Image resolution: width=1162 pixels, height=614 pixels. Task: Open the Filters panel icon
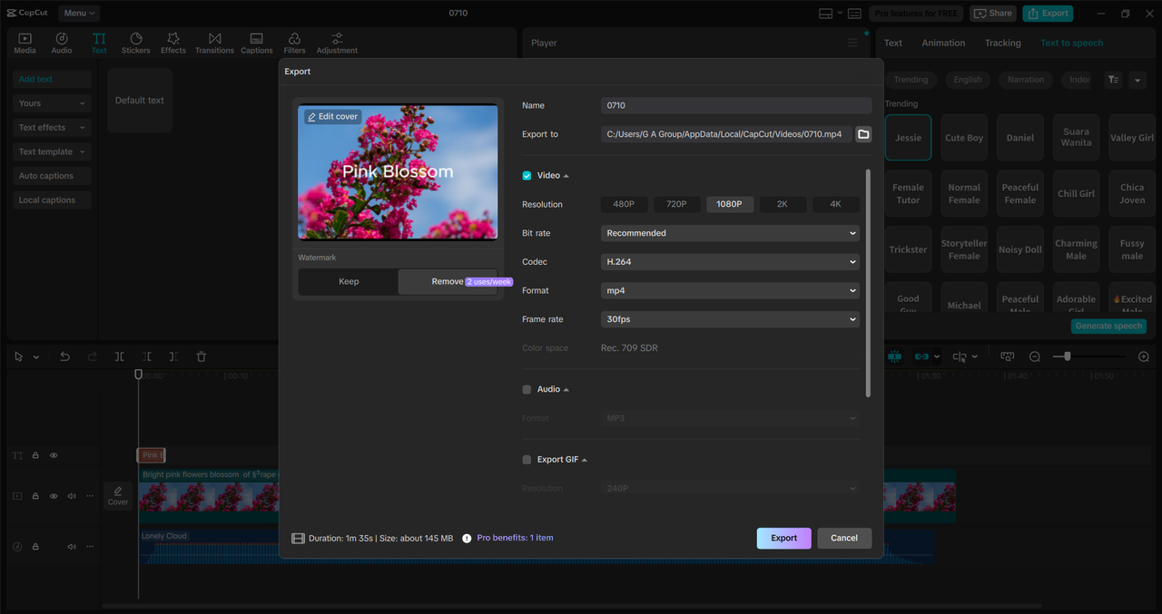[294, 43]
